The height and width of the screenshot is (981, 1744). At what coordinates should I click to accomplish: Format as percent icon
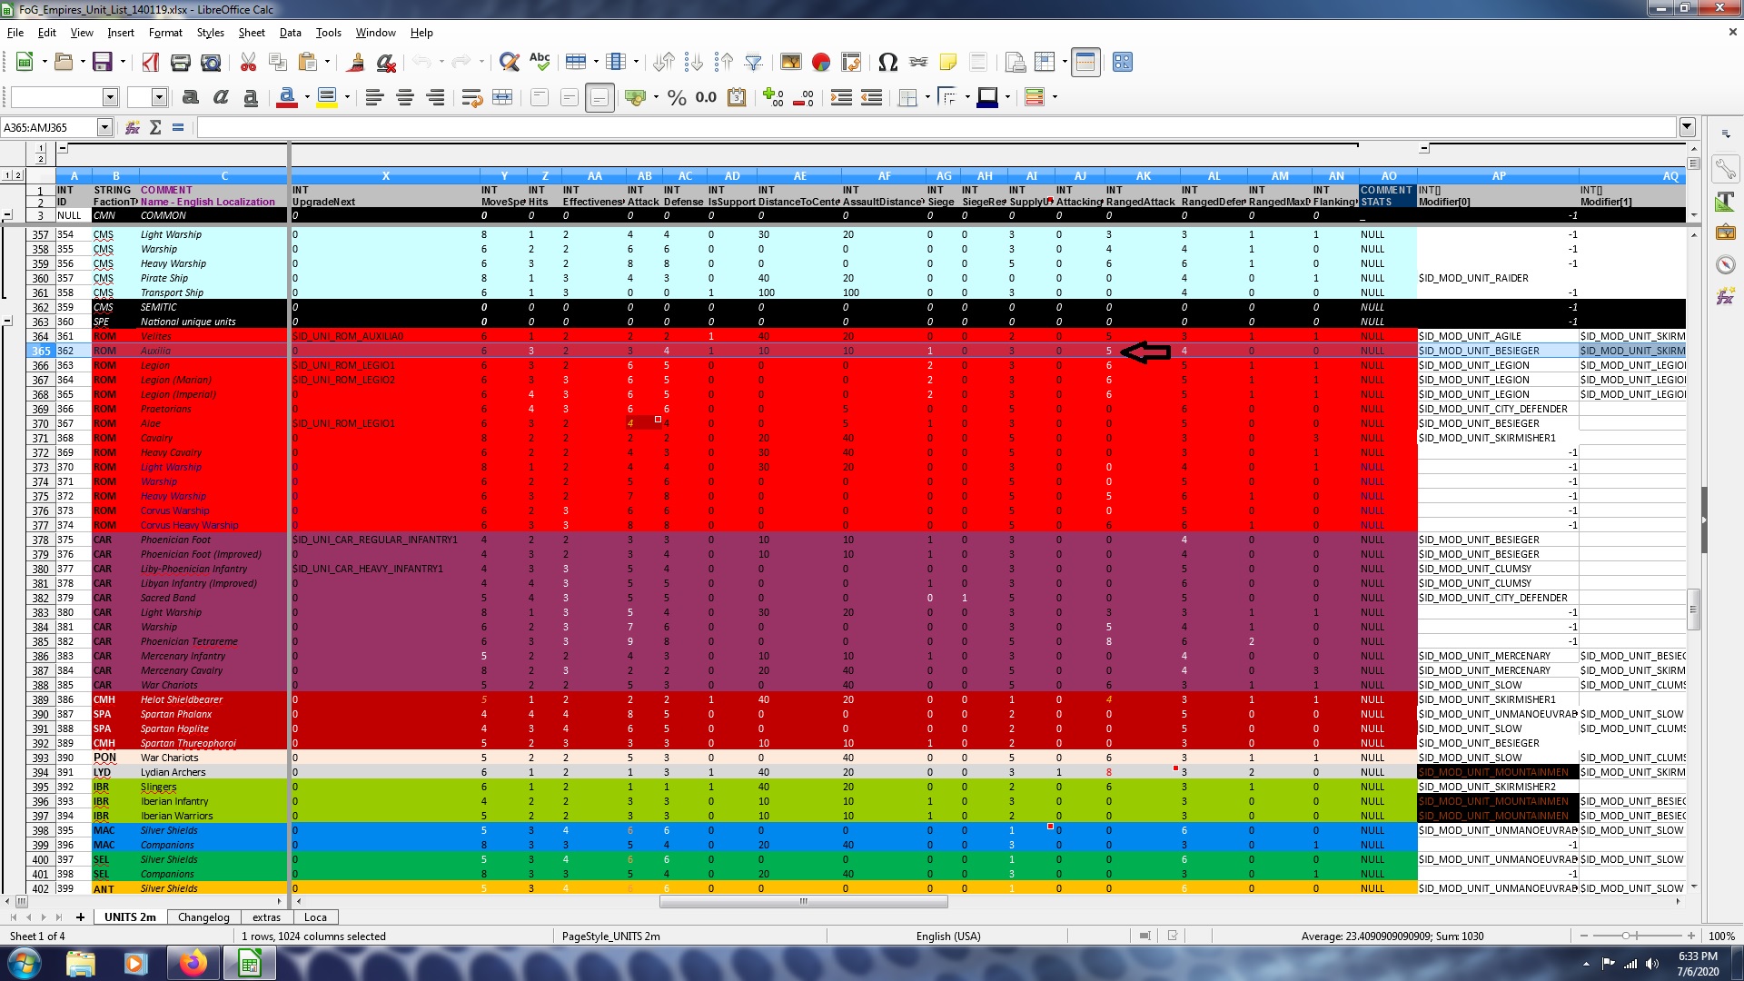[676, 97]
